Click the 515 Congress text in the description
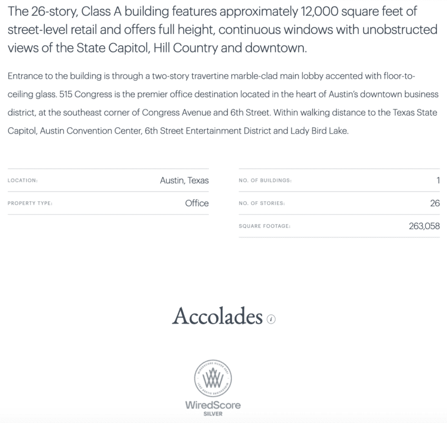Screen dimensions: 447x423 (86, 94)
